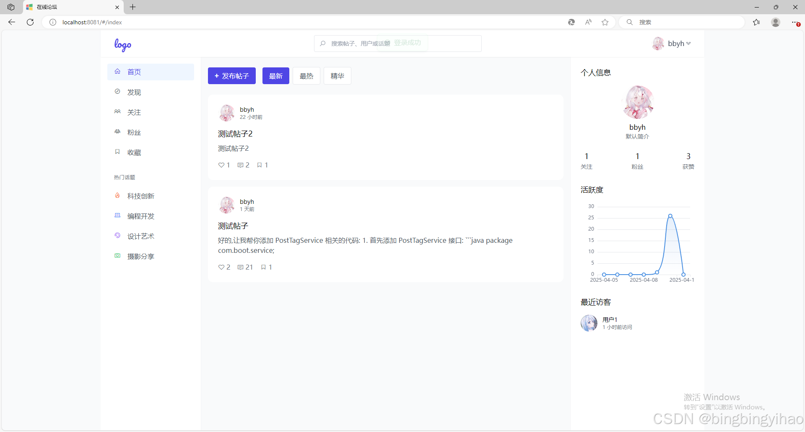Click the search magnifier icon in forum search box
This screenshot has width=805, height=432.
tap(322, 44)
